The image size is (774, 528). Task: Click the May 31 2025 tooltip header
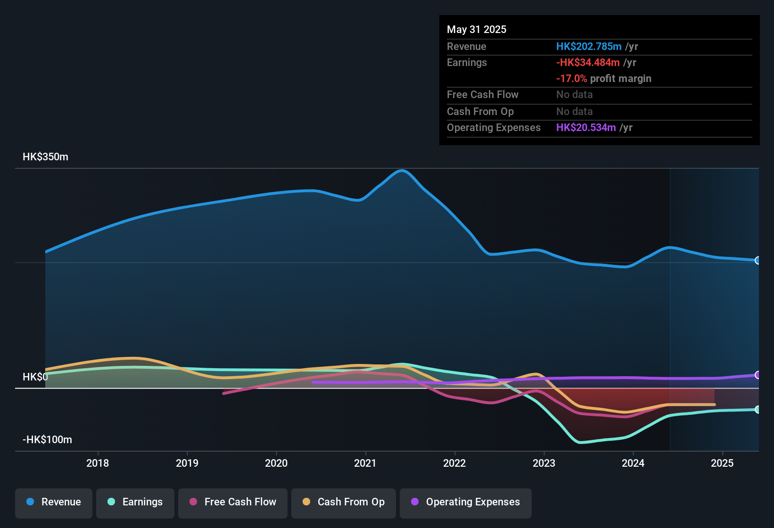click(x=477, y=29)
